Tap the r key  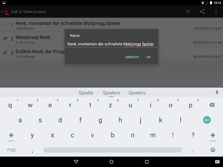70,105
